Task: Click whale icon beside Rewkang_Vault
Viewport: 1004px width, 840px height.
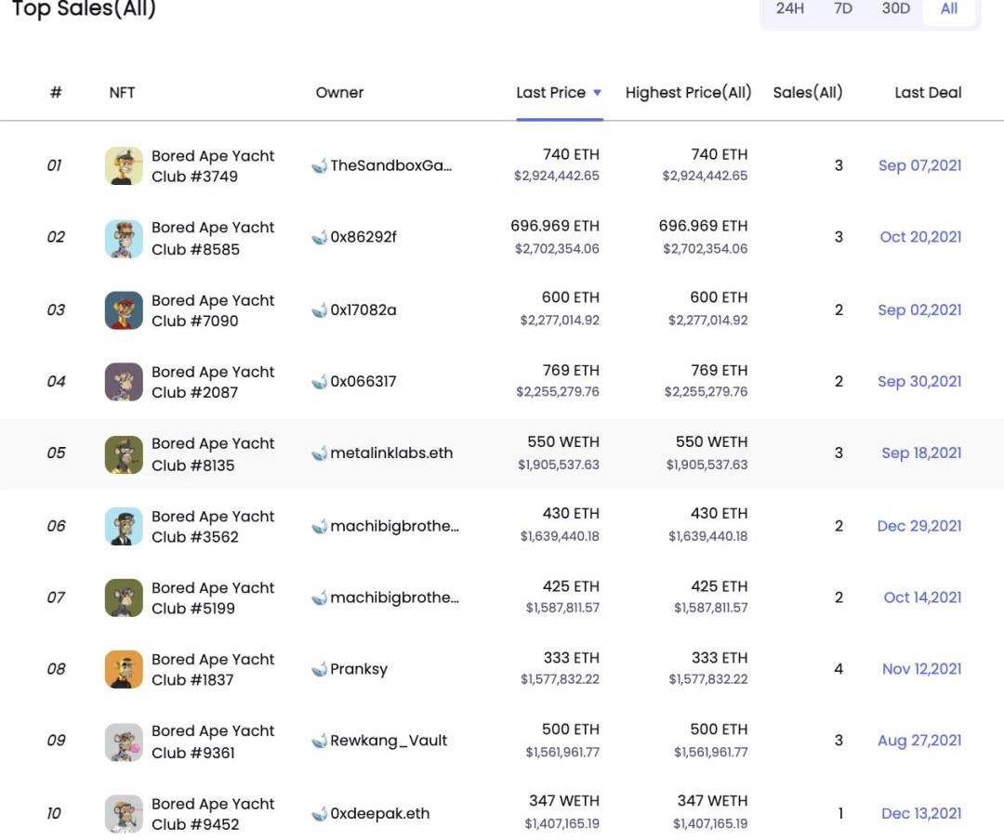Action: 319,741
